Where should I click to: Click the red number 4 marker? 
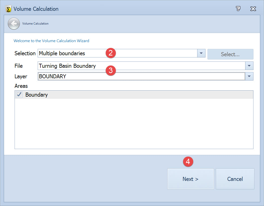[188, 162]
